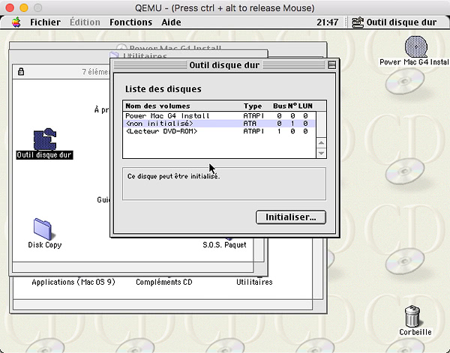Click the Type column header
The height and width of the screenshot is (353, 450).
click(x=253, y=106)
